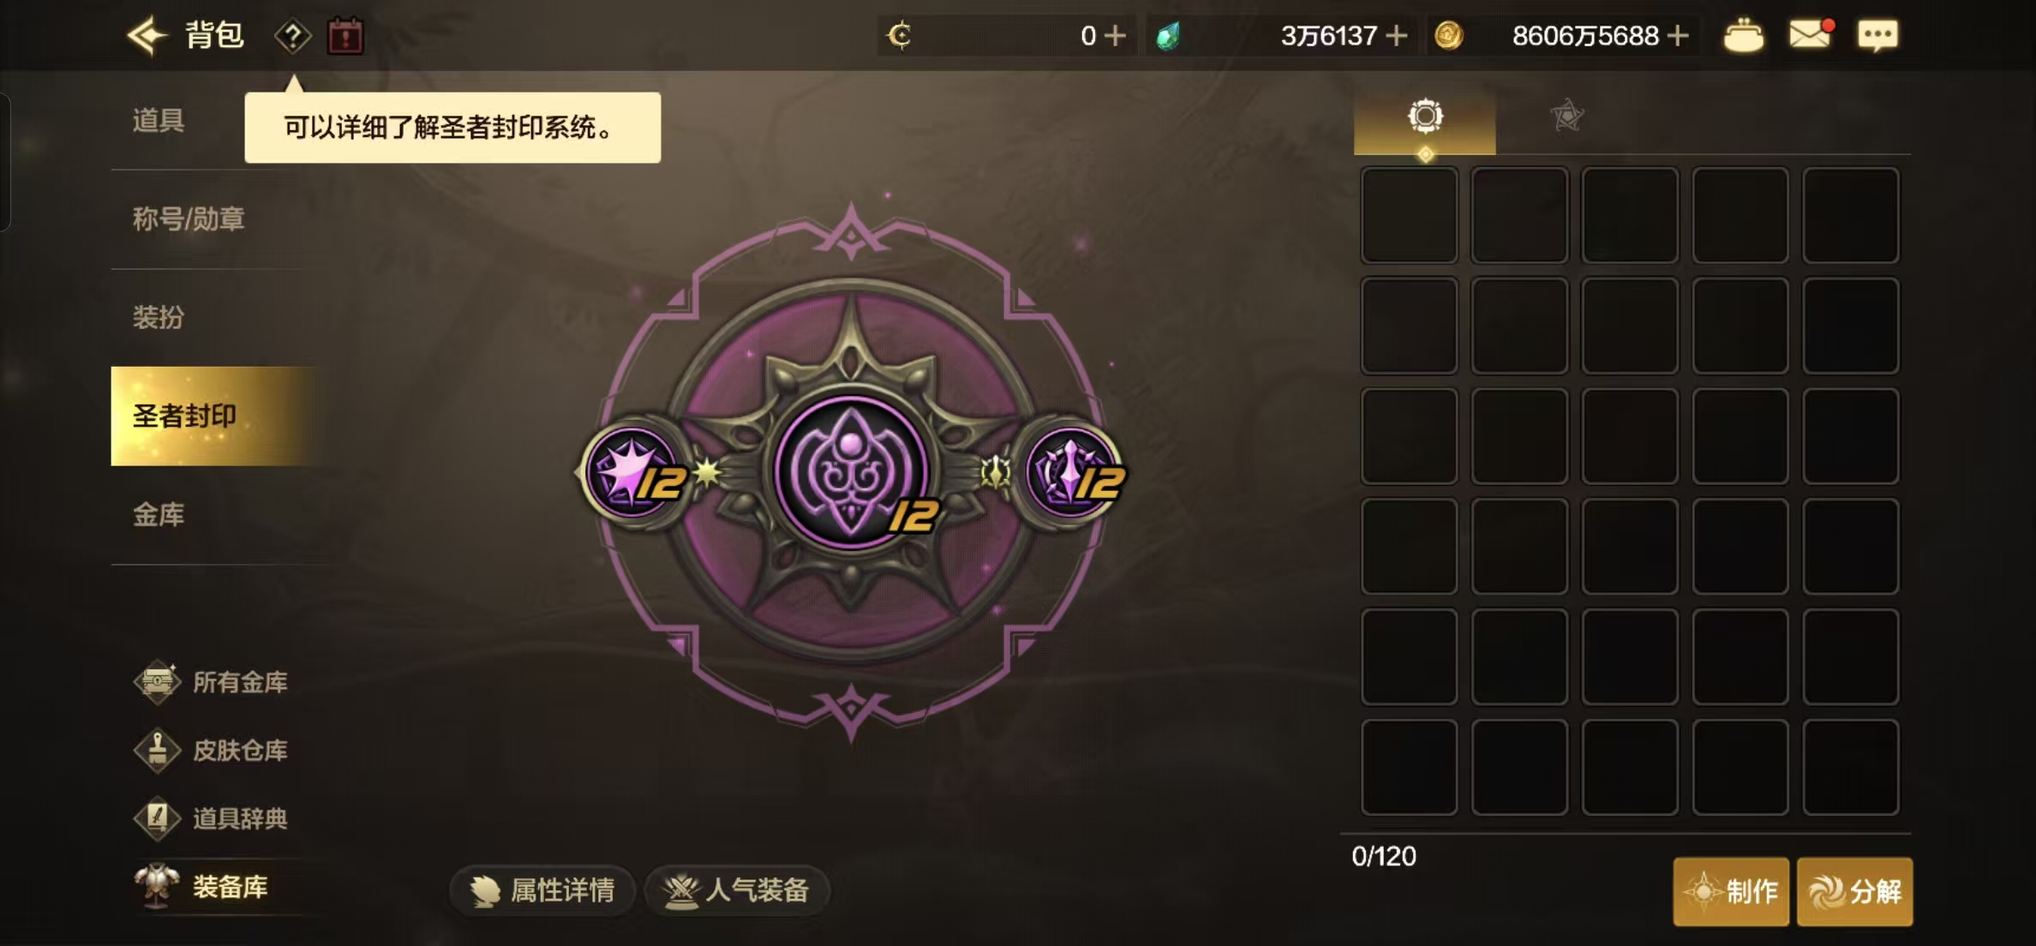Switch to the circular seal inventory tab

1425,116
